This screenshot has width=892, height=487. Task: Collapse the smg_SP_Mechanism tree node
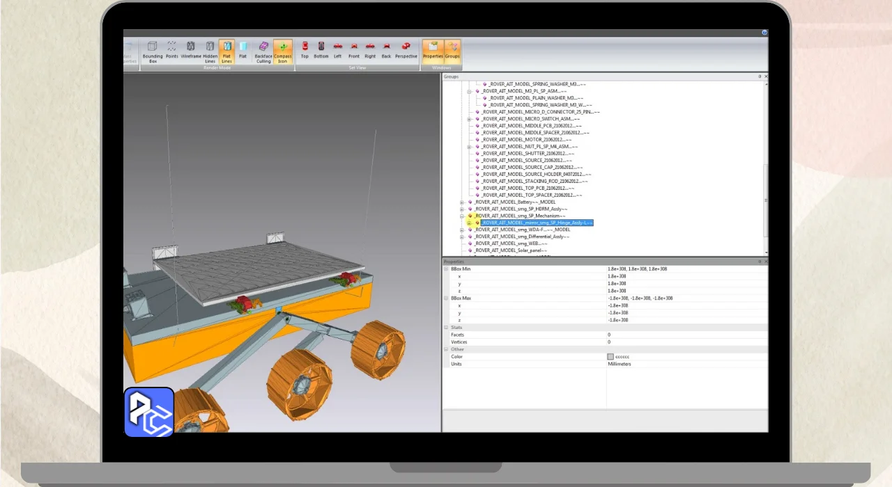(461, 216)
